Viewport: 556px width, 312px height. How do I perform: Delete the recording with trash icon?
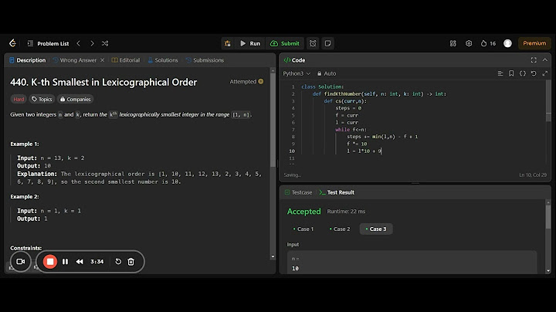coord(131,262)
